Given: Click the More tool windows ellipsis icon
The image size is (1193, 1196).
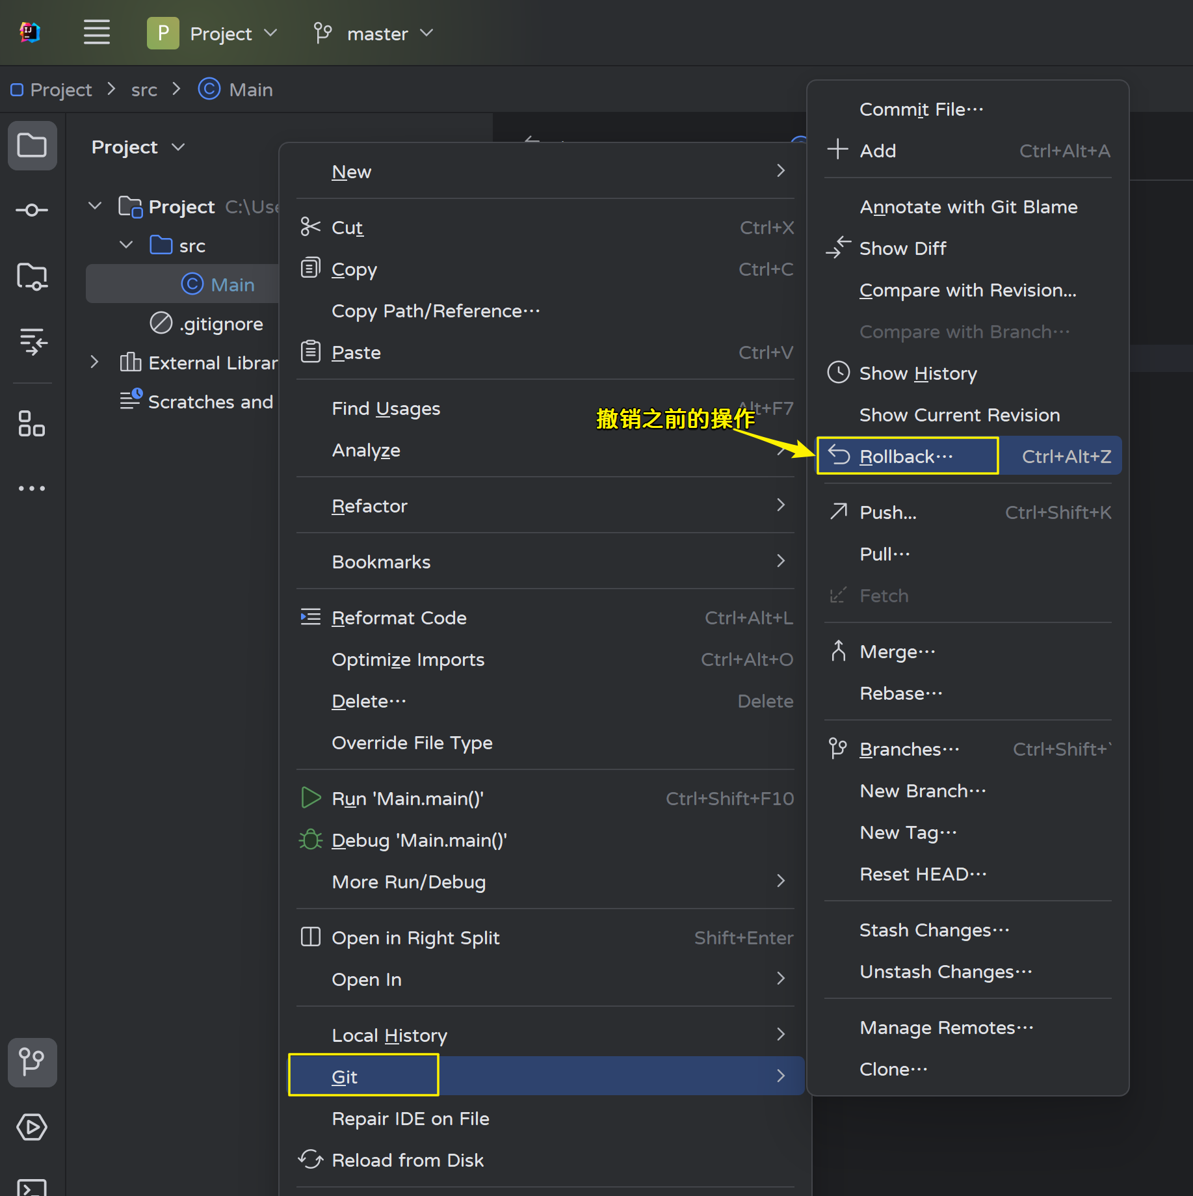Looking at the screenshot, I should point(32,488).
